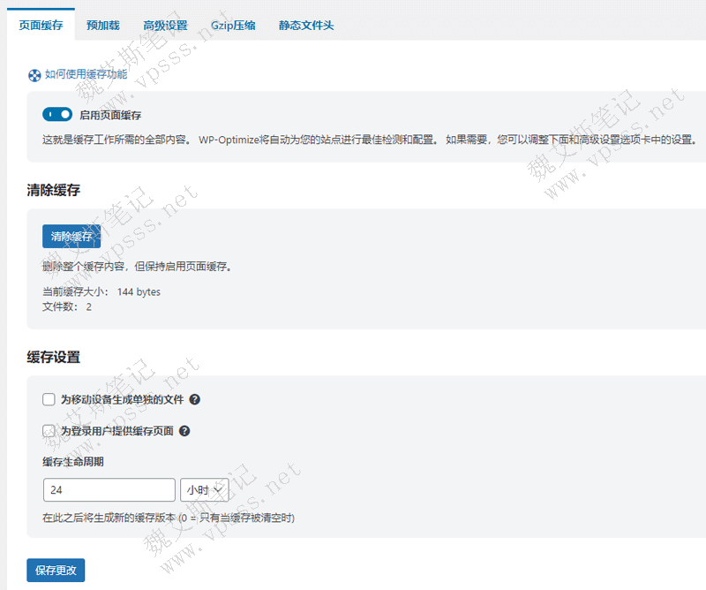
Task: Go to the 高级设置 tab
Action: pyautogui.click(x=165, y=26)
